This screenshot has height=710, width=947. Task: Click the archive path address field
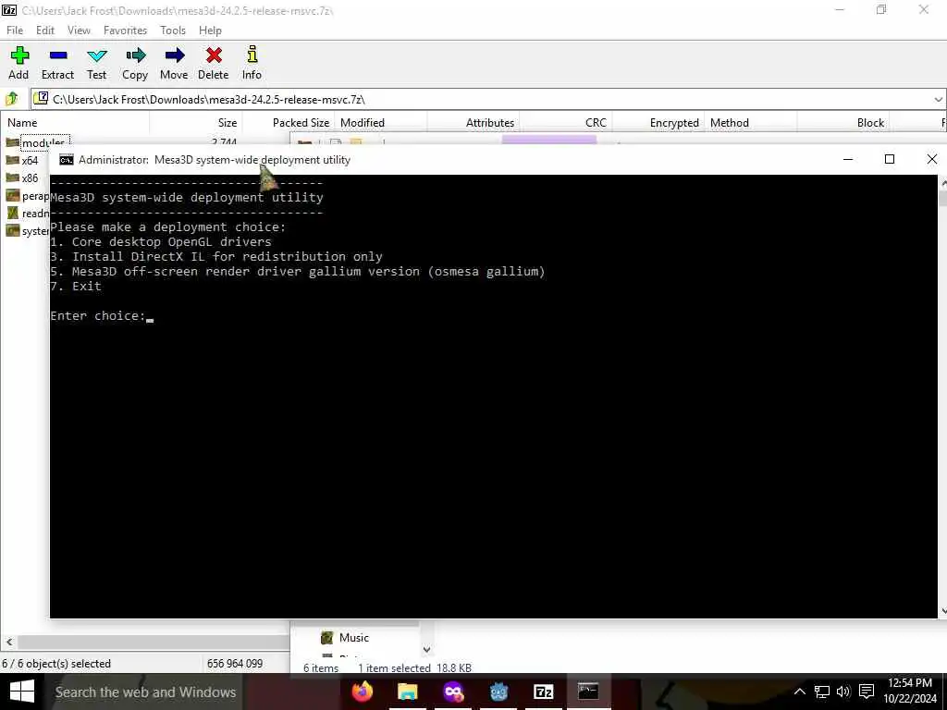pos(489,100)
